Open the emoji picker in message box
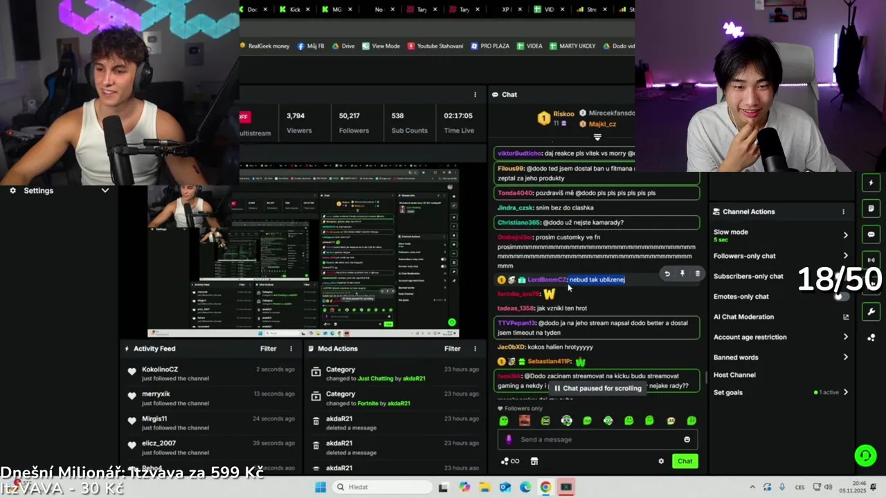The height and width of the screenshot is (498, 886). [687, 439]
